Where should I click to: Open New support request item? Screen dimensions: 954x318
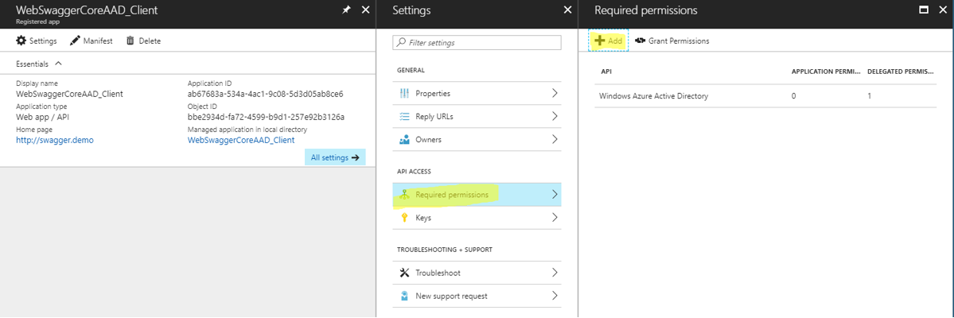(477, 296)
